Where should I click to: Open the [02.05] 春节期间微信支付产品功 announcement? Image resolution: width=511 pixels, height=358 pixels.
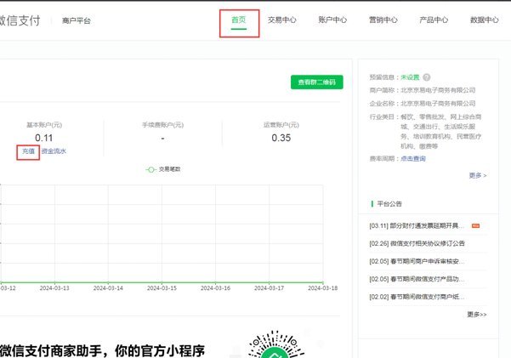417,279
